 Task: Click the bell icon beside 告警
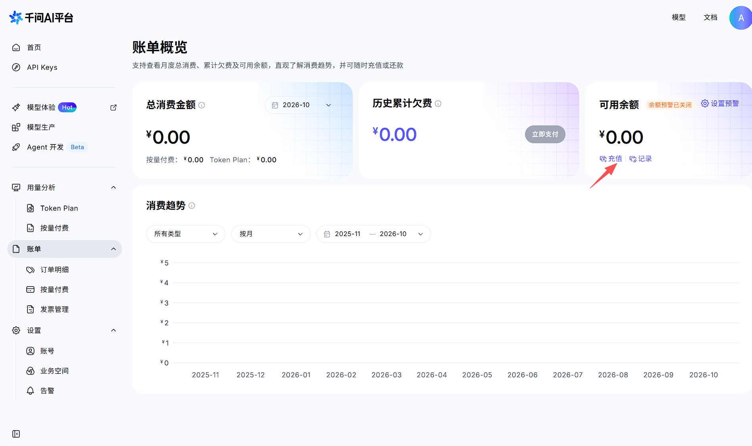point(30,391)
